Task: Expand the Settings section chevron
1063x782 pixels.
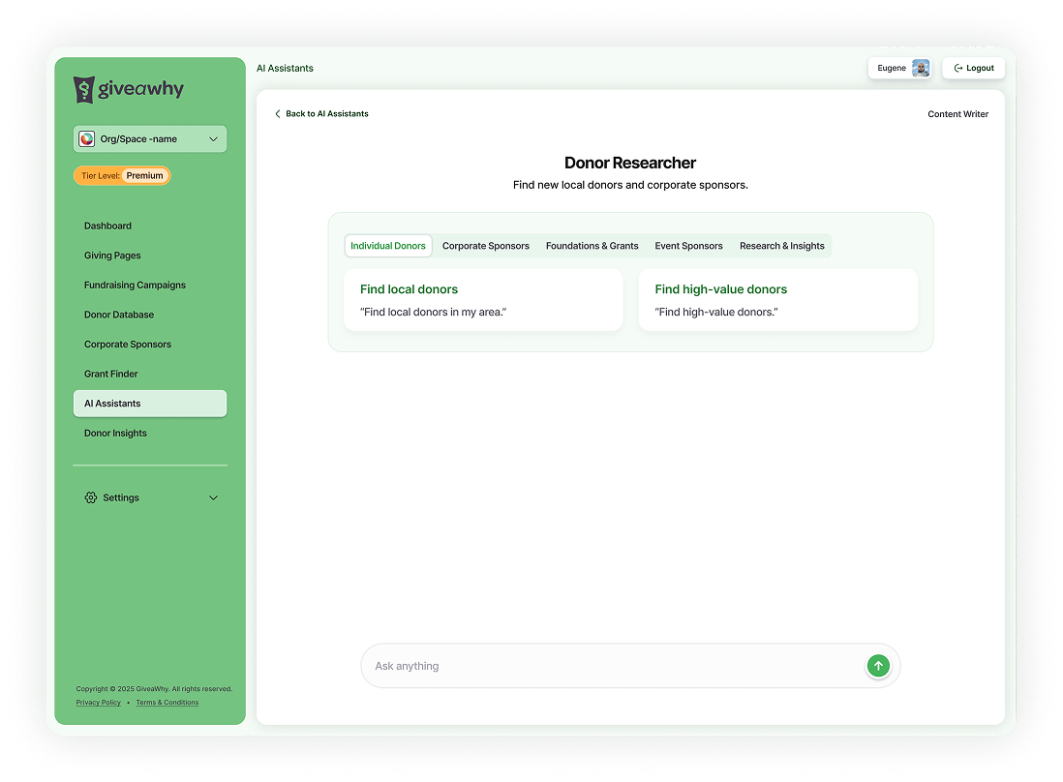Action: (213, 497)
